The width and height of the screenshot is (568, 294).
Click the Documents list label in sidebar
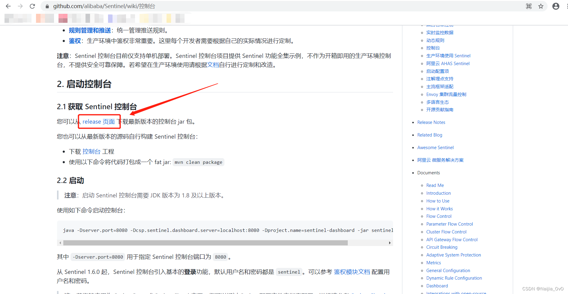tap(428, 172)
